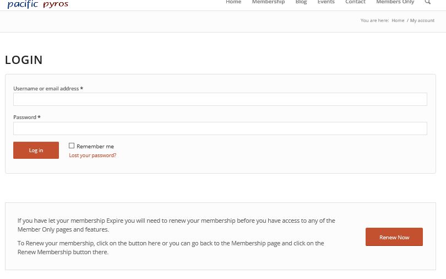This screenshot has height=279, width=446.
Task: Go to the Blog page
Action: tap(301, 2)
